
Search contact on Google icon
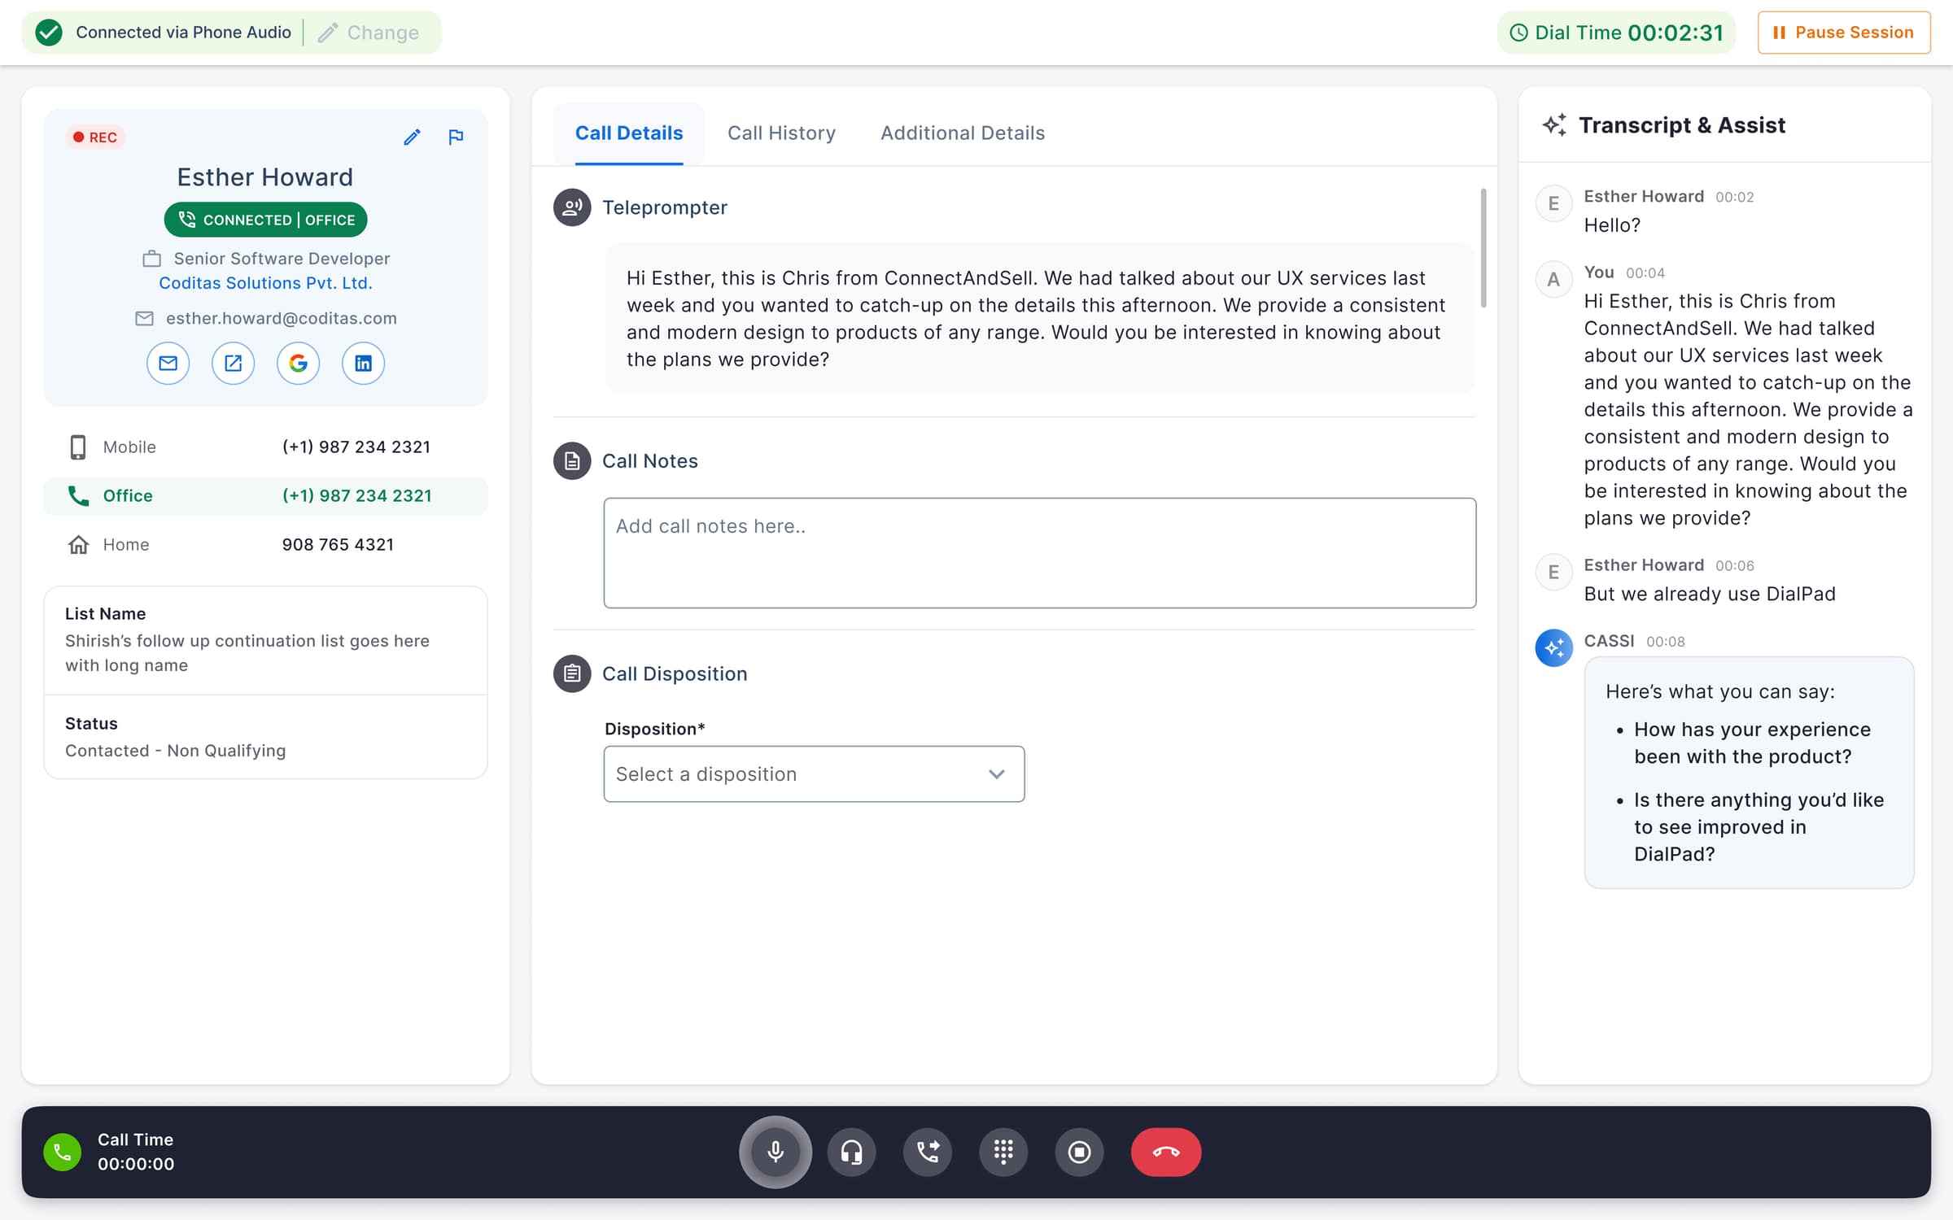(298, 363)
